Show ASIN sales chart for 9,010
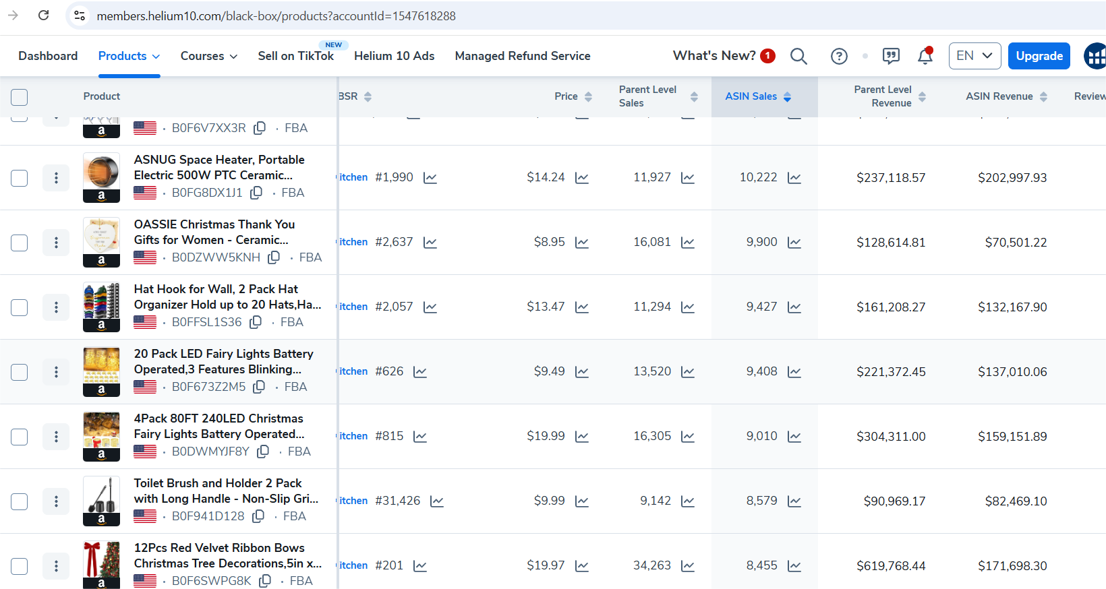 tap(794, 437)
